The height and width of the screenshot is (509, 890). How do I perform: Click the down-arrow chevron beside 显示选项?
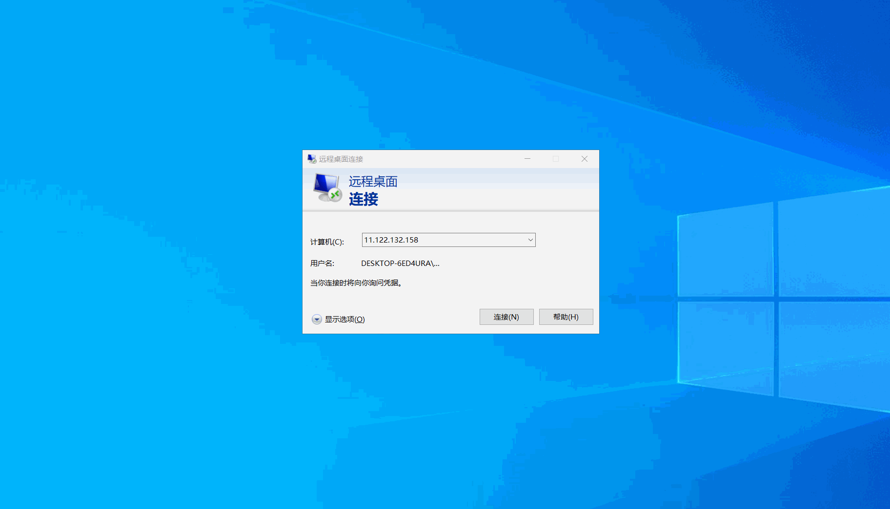point(317,319)
